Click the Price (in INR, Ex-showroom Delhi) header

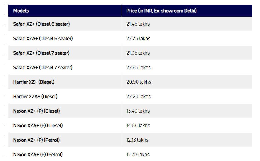pos(161,11)
